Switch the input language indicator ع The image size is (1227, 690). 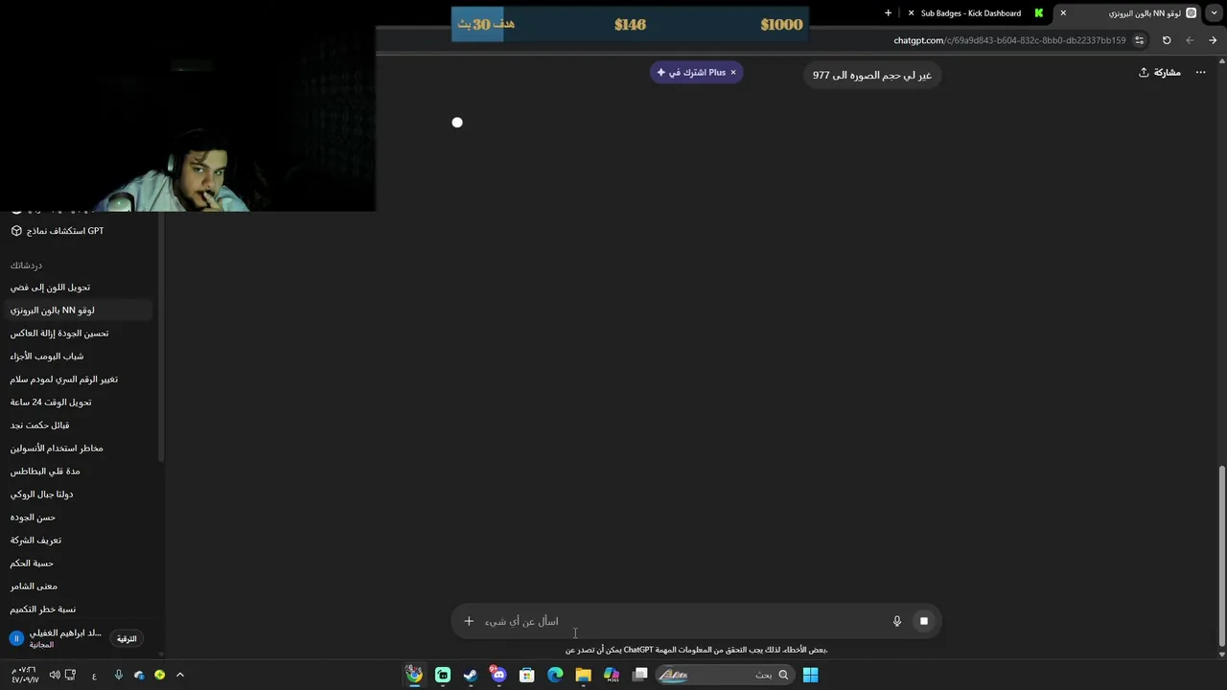coord(94,676)
